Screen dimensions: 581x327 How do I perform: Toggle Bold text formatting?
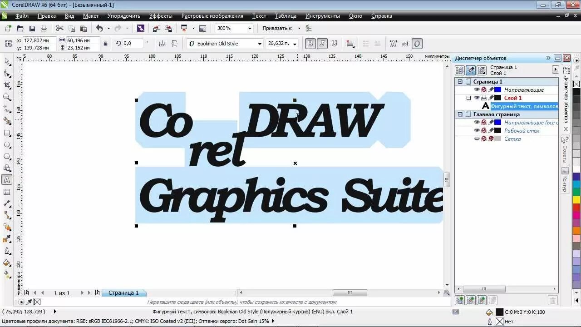point(310,44)
